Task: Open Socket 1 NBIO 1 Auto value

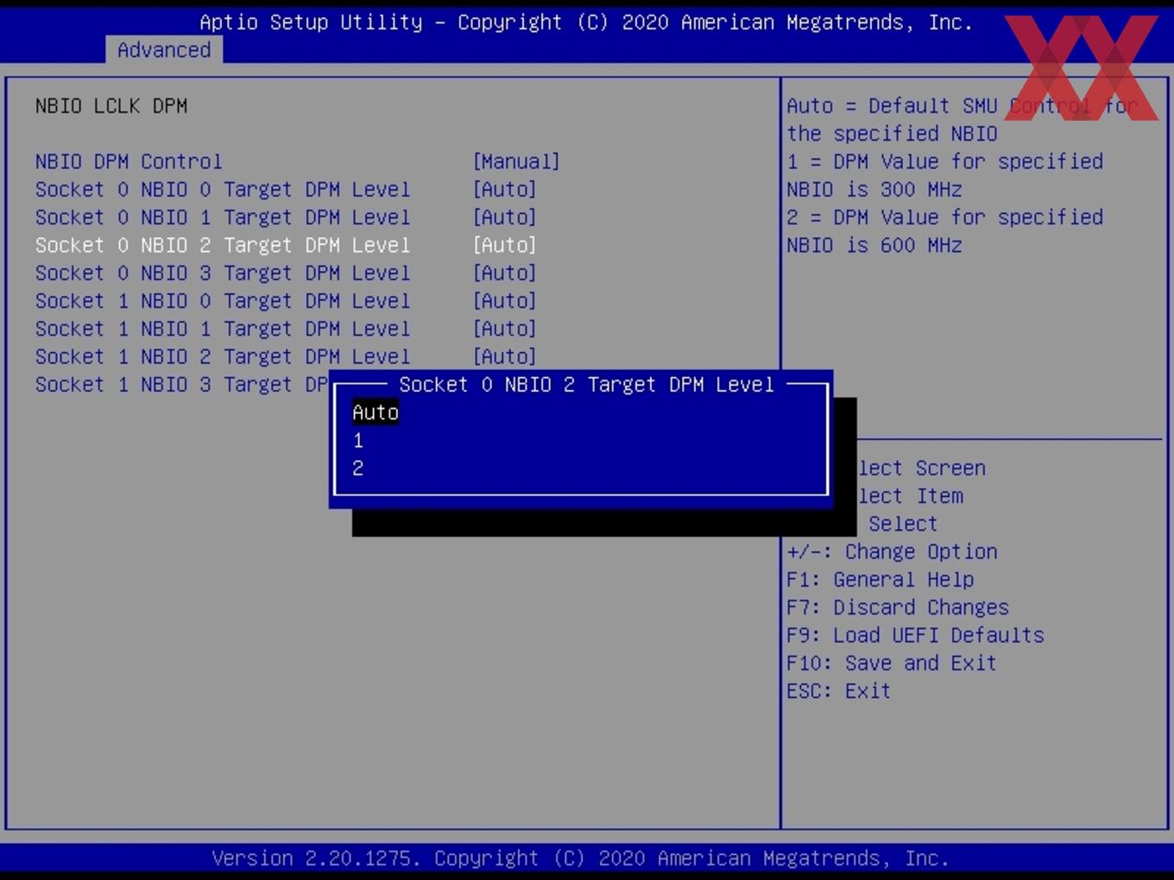Action: 505,329
